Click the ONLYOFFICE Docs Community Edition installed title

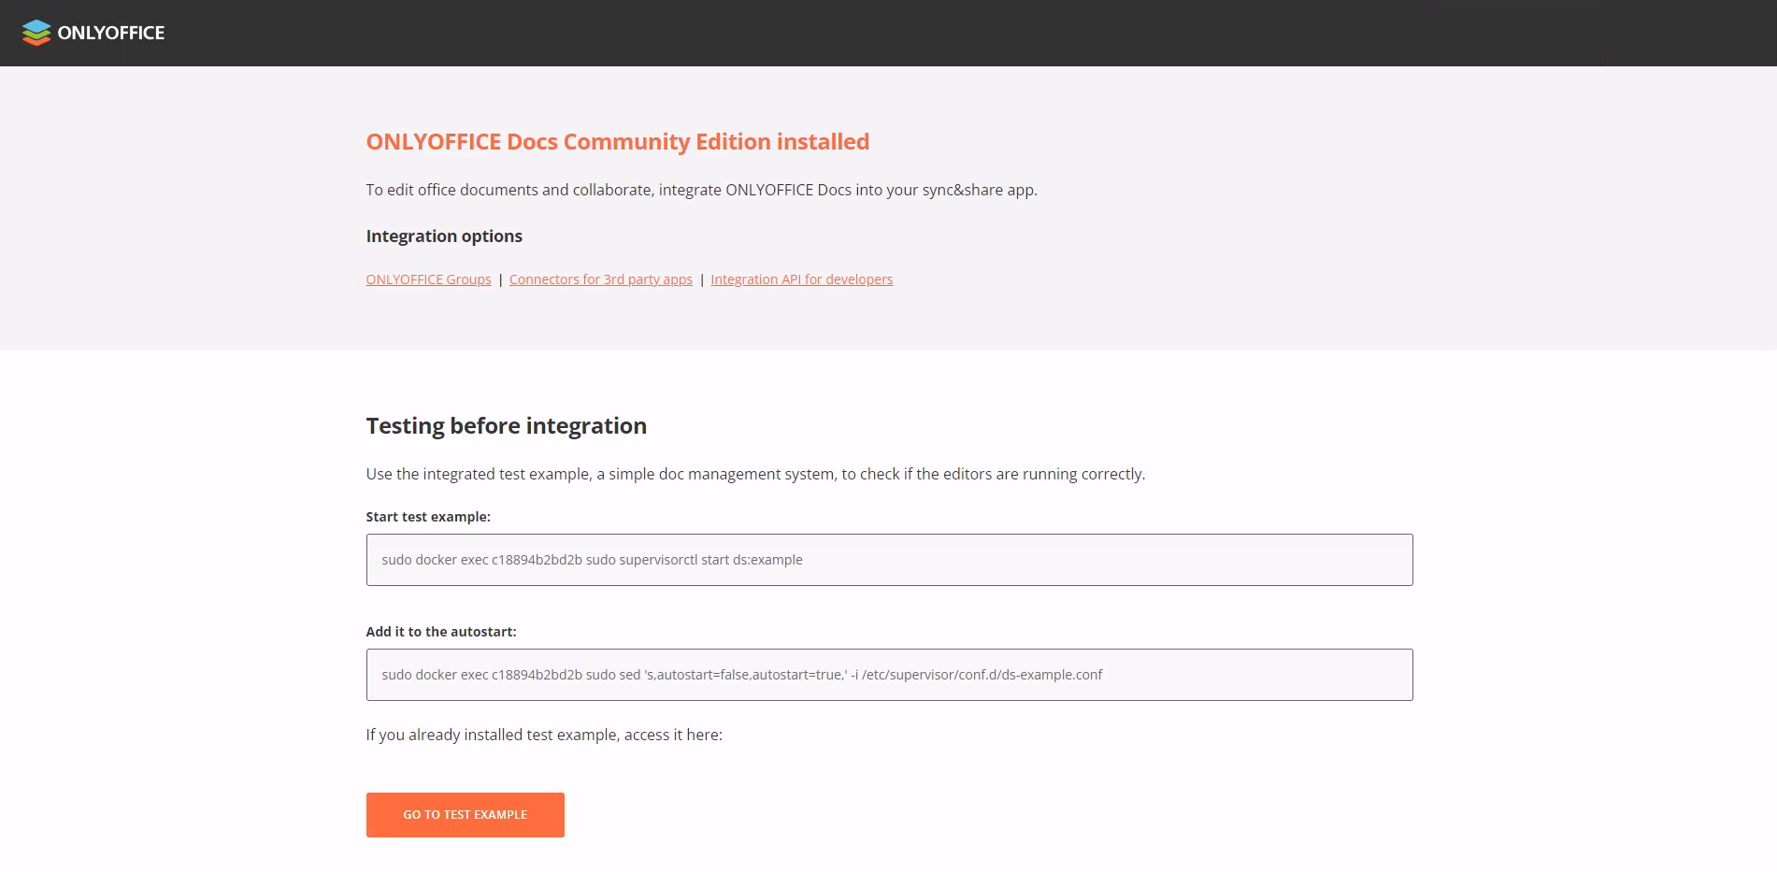[x=617, y=141]
